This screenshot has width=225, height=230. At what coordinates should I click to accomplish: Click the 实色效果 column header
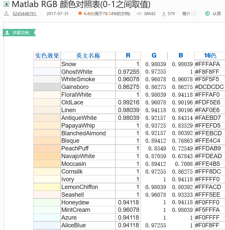tap(47, 56)
